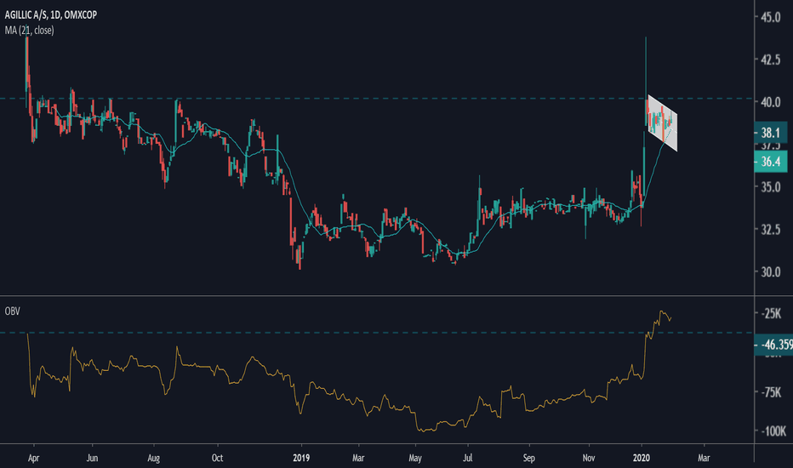793x468 pixels.
Task: Click the 2020 label on time axis
Action: 642,458
